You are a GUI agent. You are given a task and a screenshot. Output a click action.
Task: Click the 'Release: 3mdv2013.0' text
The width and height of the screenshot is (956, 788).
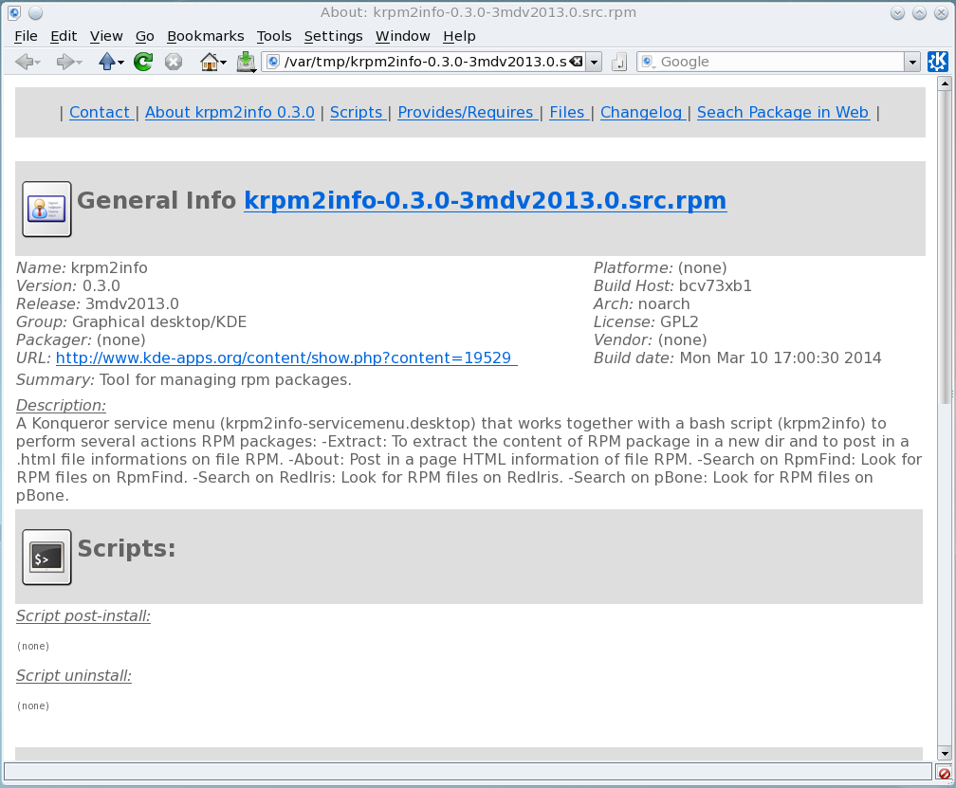tap(98, 304)
